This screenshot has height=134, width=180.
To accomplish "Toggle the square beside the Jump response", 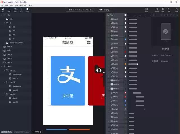I will click(x=125, y=109).
